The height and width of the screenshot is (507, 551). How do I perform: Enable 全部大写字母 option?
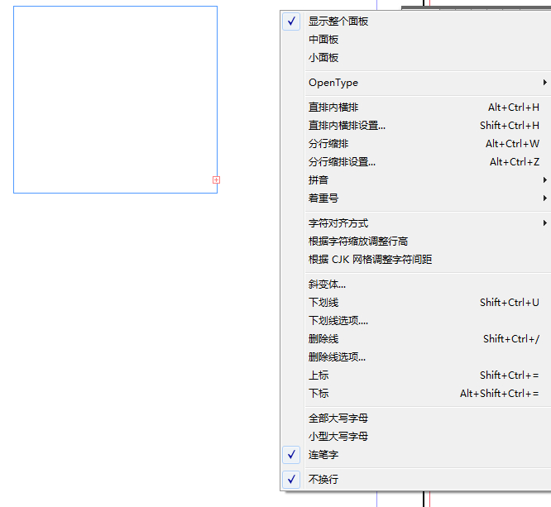coord(416,419)
